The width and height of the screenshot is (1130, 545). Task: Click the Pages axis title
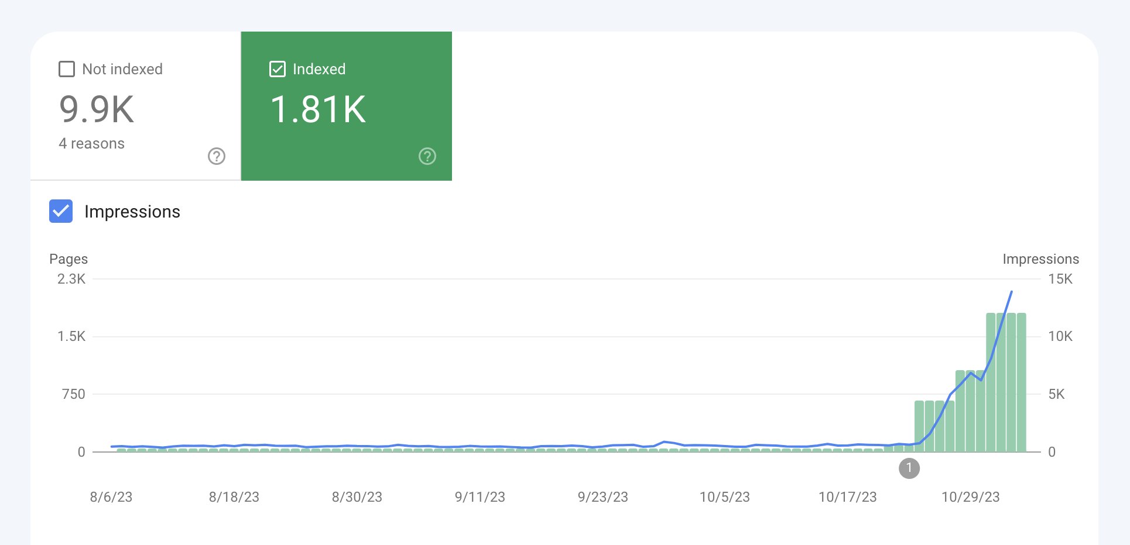click(x=69, y=259)
